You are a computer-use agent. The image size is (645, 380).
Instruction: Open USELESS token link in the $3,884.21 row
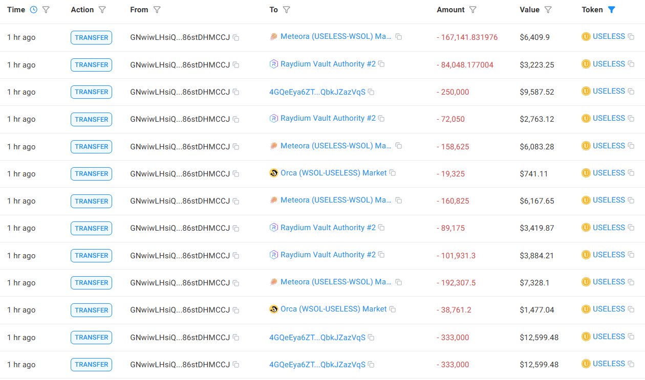coord(609,255)
